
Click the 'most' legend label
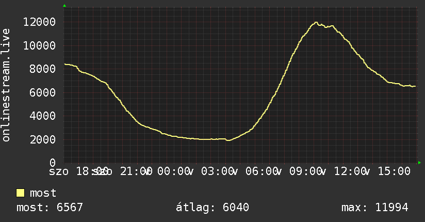point(43,193)
